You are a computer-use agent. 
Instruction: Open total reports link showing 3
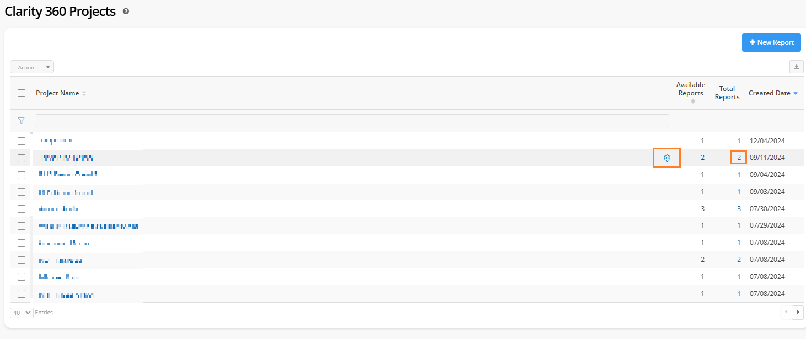(x=739, y=209)
